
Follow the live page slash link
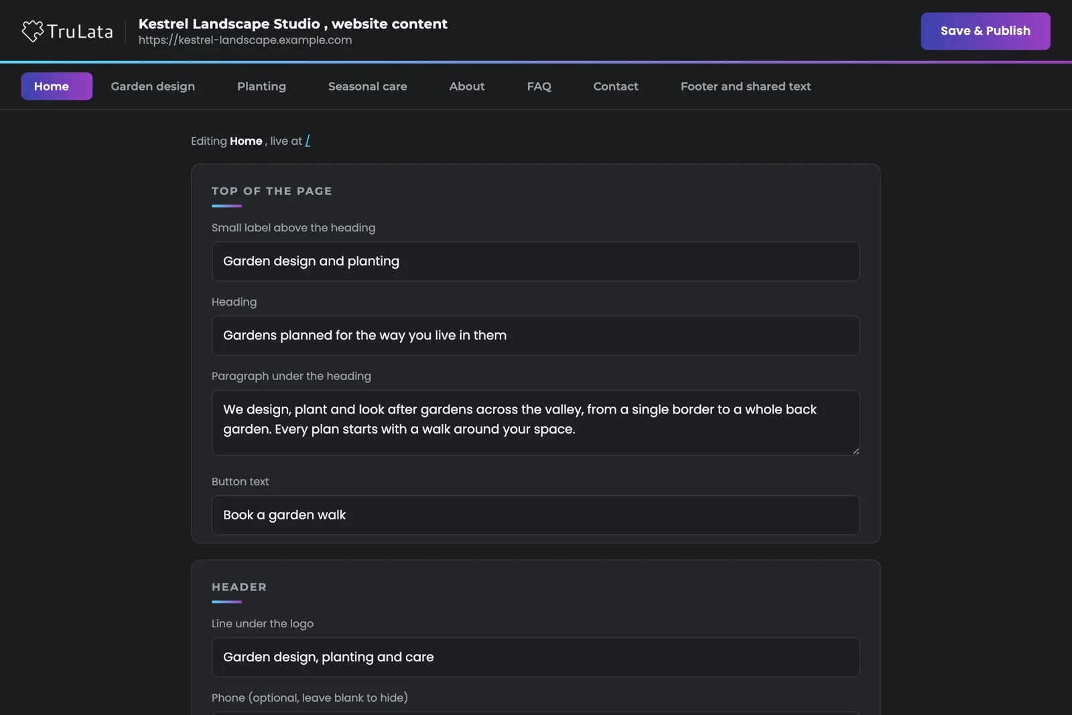(308, 141)
